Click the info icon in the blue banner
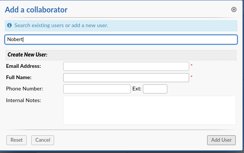The width and height of the screenshot is (244, 153). coord(9,25)
